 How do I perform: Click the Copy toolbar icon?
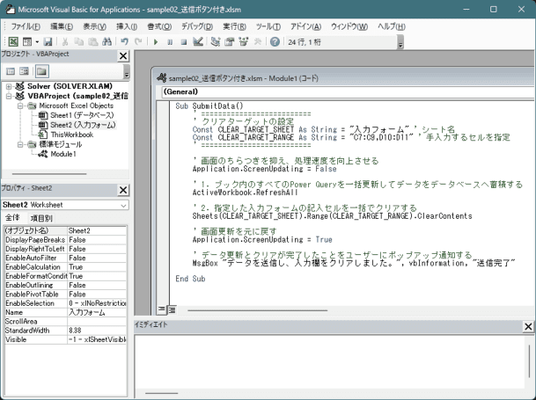(x=79, y=41)
